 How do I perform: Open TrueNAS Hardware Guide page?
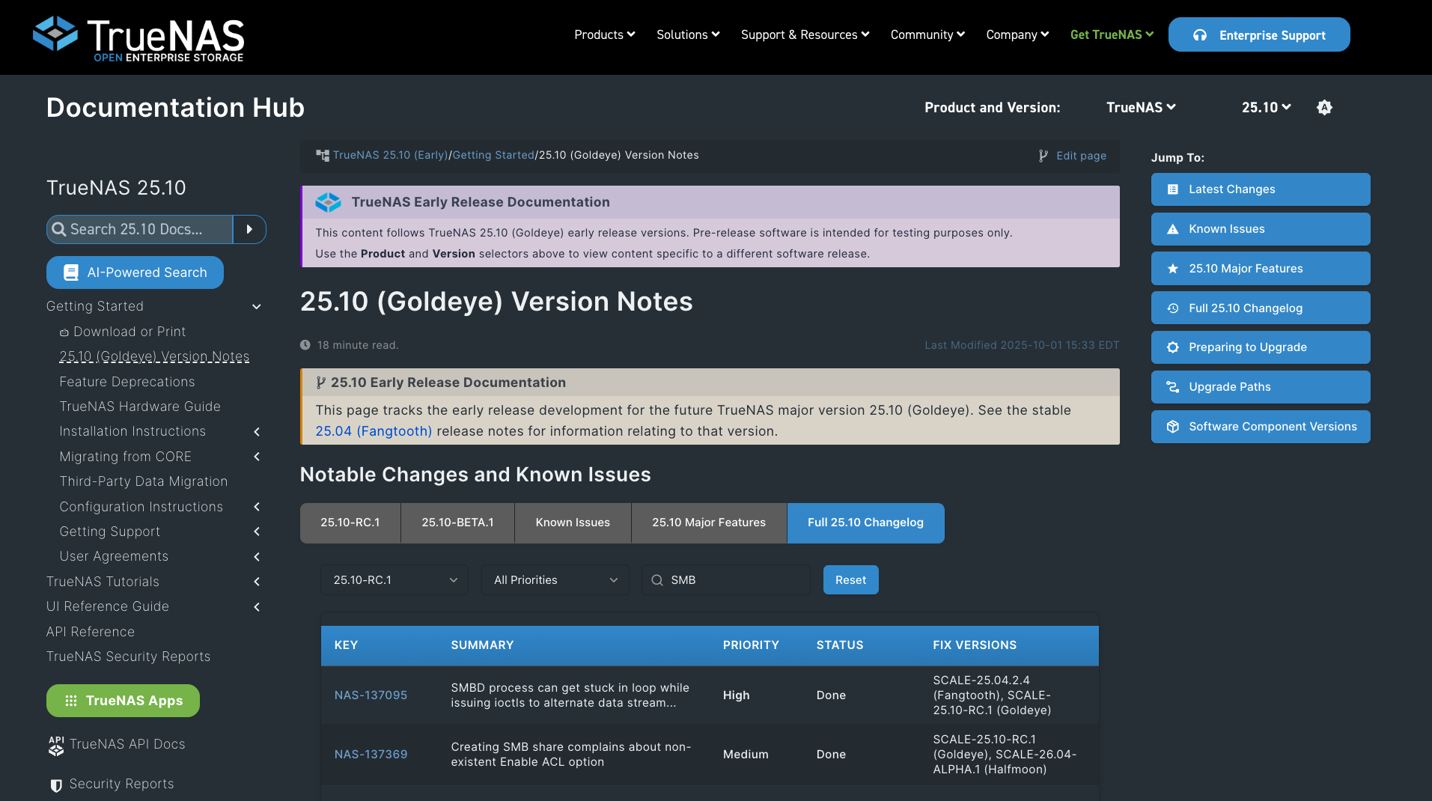click(x=140, y=406)
